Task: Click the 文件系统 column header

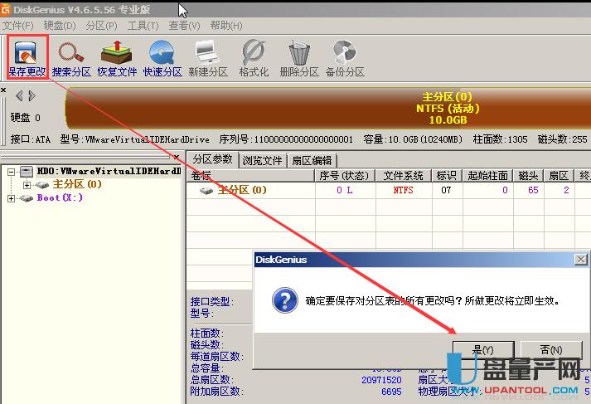Action: click(404, 175)
